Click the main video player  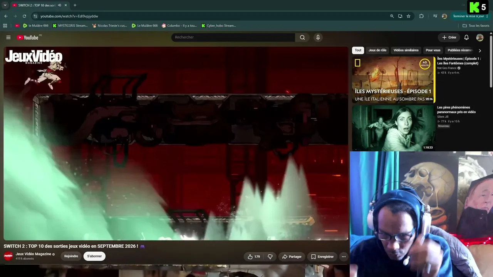pos(176,144)
